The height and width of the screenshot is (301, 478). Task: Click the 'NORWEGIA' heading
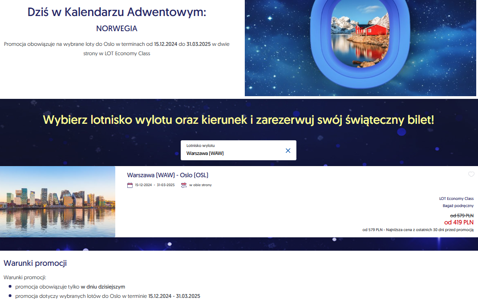pos(117,28)
